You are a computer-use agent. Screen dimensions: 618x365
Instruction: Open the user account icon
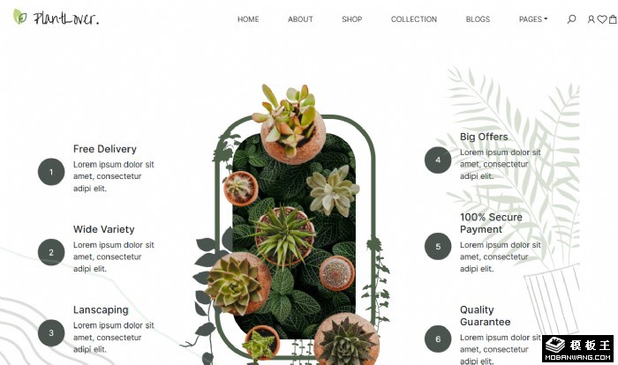coord(591,19)
